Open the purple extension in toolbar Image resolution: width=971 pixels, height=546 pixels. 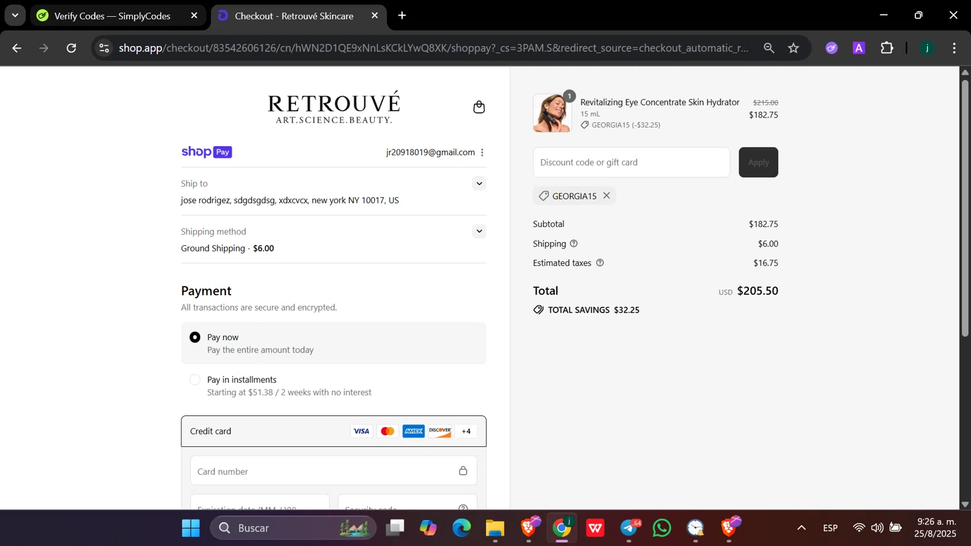[x=832, y=48]
